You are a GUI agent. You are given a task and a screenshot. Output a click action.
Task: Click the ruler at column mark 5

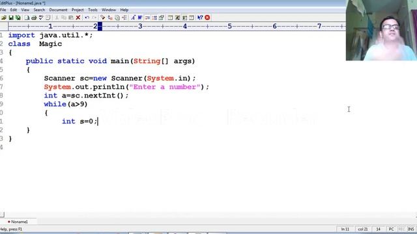click(x=230, y=26)
